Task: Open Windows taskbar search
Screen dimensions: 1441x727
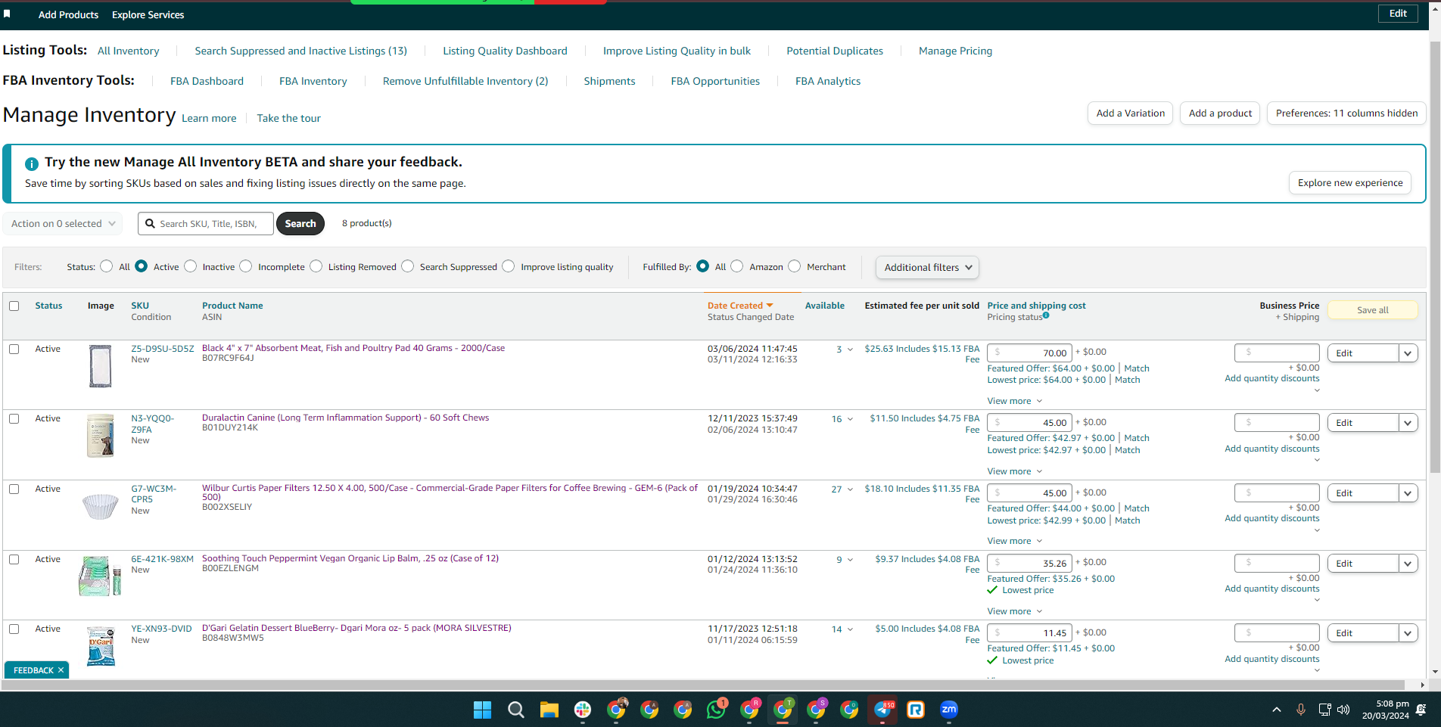Action: click(515, 710)
